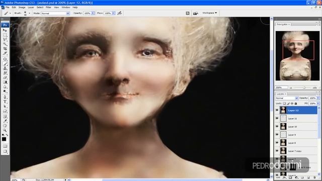The width and height of the screenshot is (322, 181).
Task: Select the Dodge tool
Action: 5,91
